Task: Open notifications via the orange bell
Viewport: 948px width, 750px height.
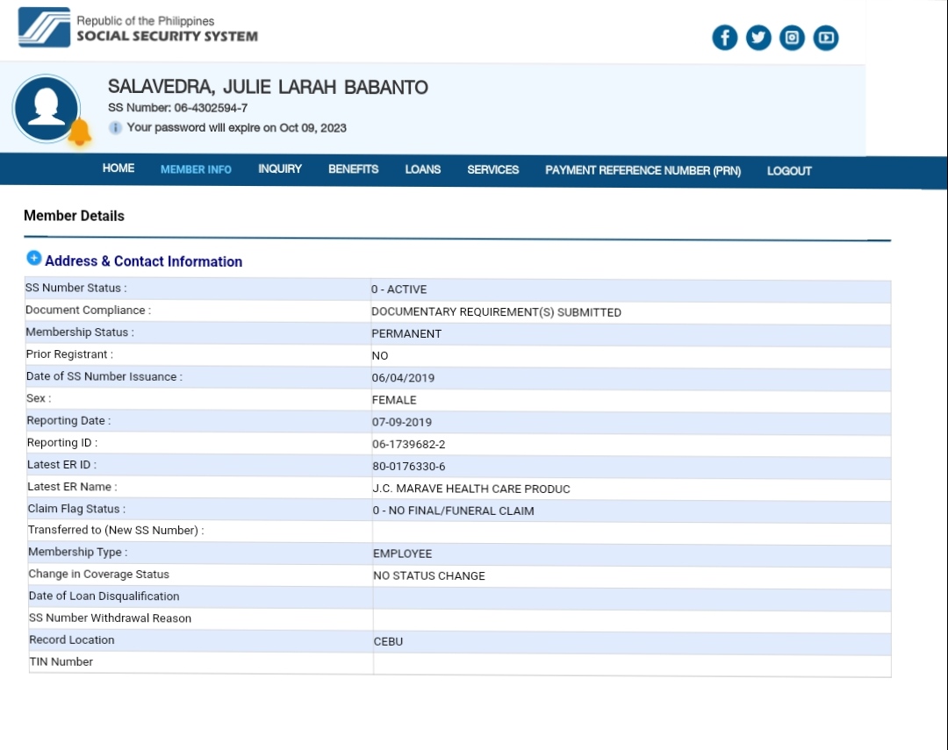Action: [80, 132]
